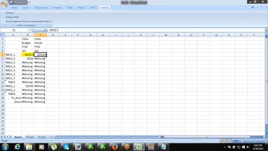Viewport: 268px width, 151px height.
Task: Click the zoom in plus button
Action: (265, 141)
